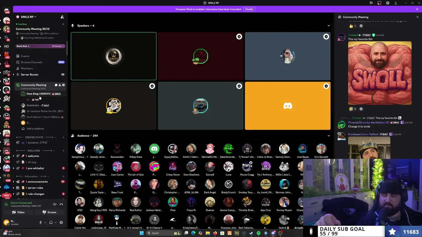The height and width of the screenshot is (237, 422).
Task: Add channel to WELCOME category
Action: pyautogui.click(x=63, y=150)
